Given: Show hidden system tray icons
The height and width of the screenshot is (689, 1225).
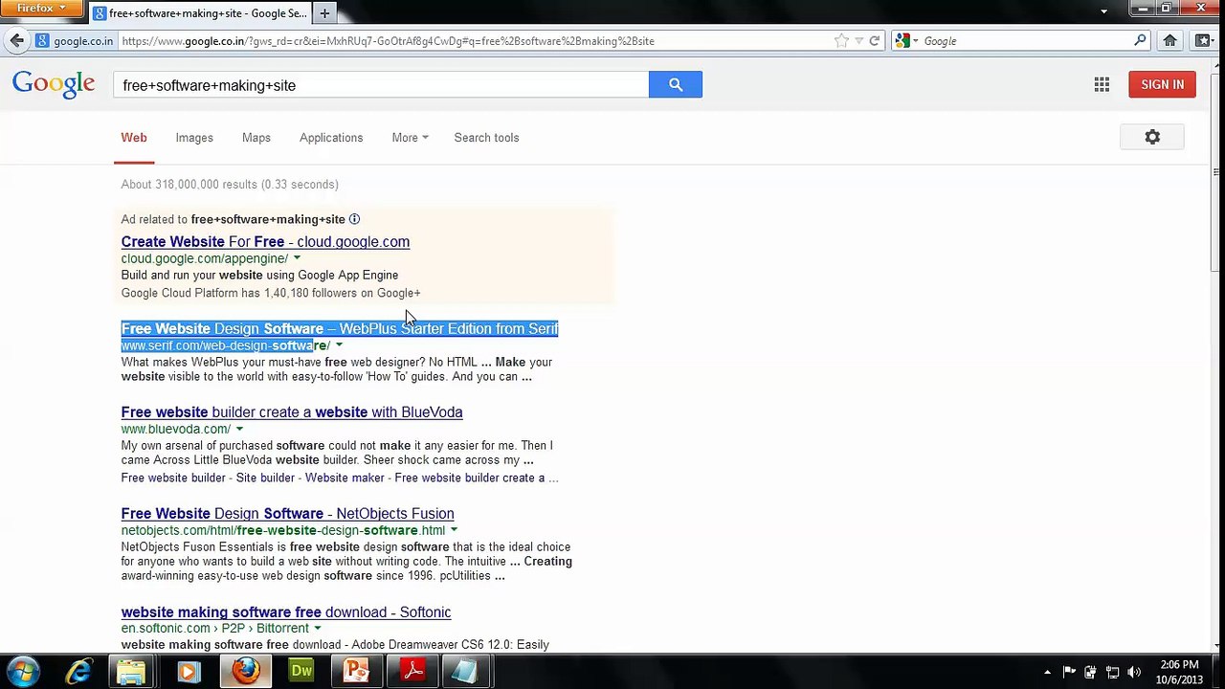Looking at the screenshot, I should pyautogui.click(x=1047, y=672).
